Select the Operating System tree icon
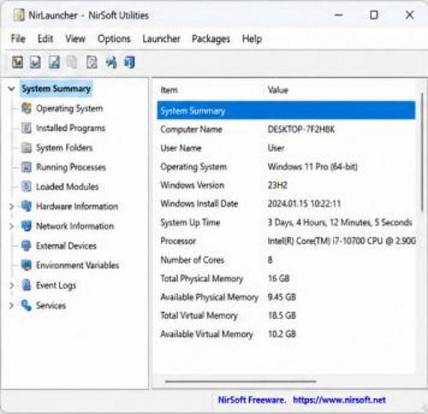 coord(27,108)
